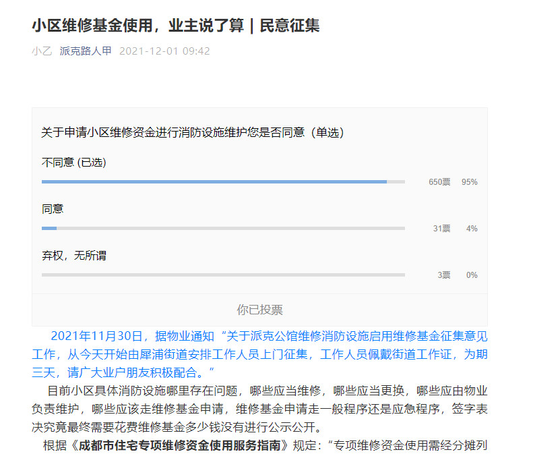Click the 0% result percentage
This screenshot has height=454, width=560.
pyautogui.click(x=471, y=275)
